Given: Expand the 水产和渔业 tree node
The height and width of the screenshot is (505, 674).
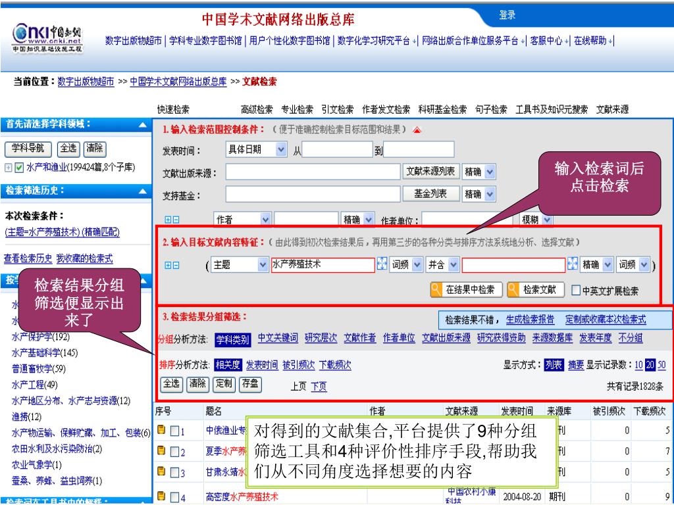Looking at the screenshot, I should point(8,168).
